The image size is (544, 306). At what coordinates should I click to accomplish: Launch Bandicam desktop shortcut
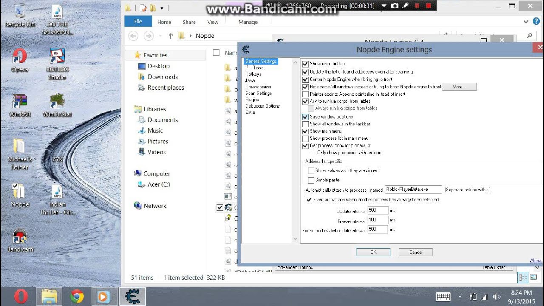tap(20, 241)
